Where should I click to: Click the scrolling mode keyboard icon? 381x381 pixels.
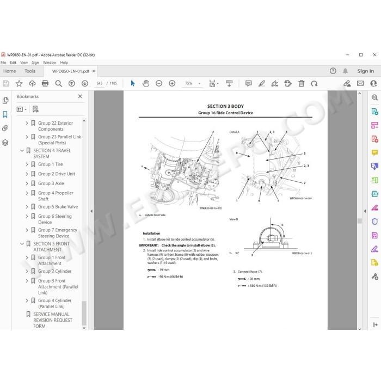point(229,83)
